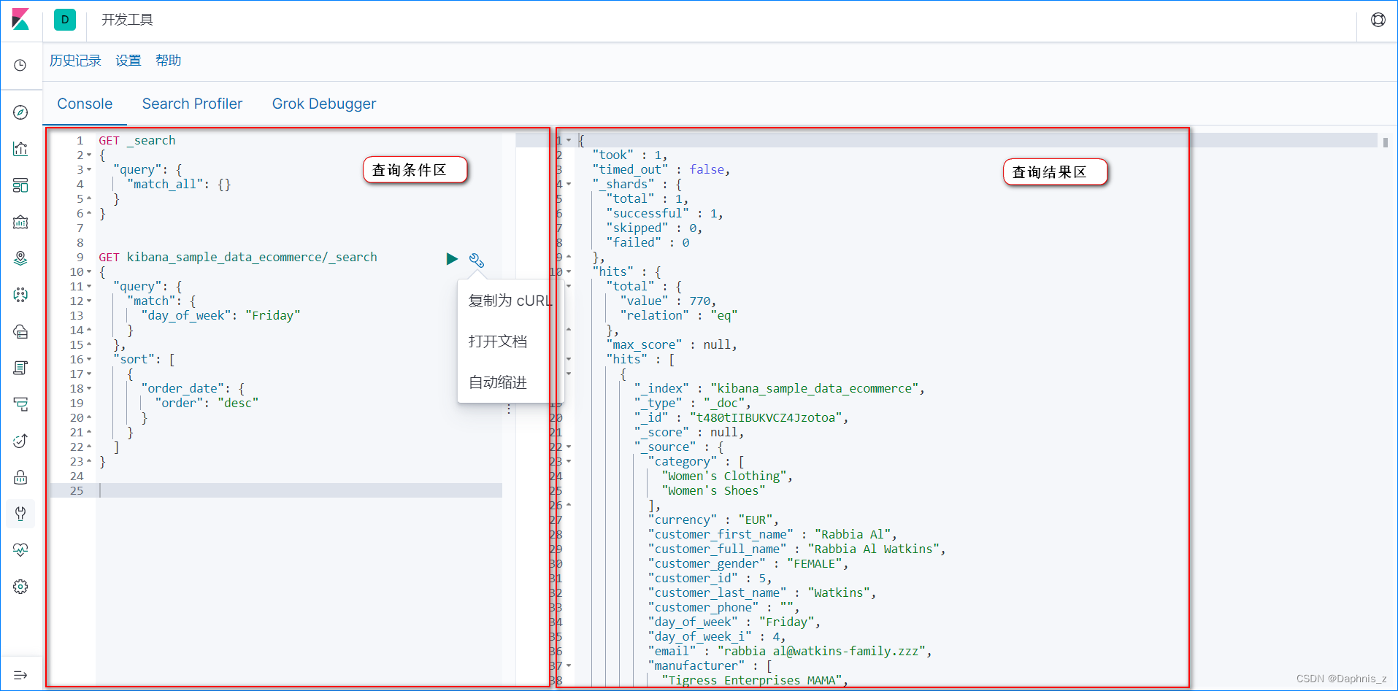Open Canvas from the sidebar

coord(20,222)
